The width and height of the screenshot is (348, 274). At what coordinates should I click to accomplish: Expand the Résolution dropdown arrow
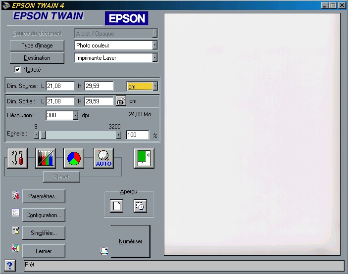(x=76, y=115)
